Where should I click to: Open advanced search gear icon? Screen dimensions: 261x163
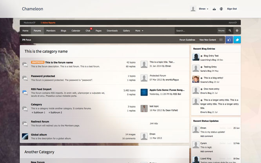pos(237,31)
